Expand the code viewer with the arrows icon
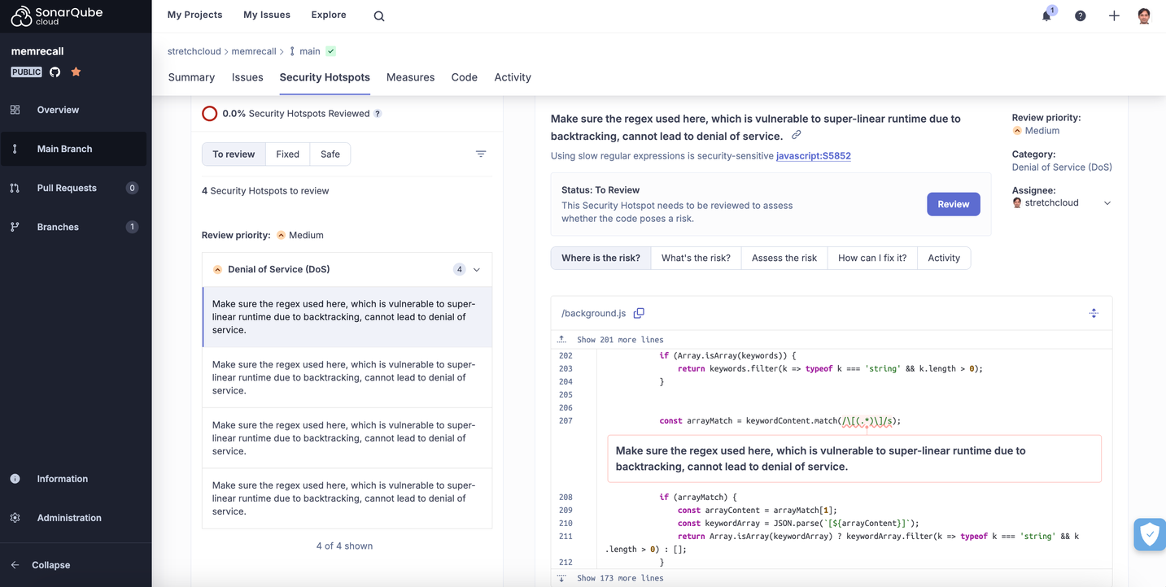The height and width of the screenshot is (587, 1166). click(x=1094, y=312)
